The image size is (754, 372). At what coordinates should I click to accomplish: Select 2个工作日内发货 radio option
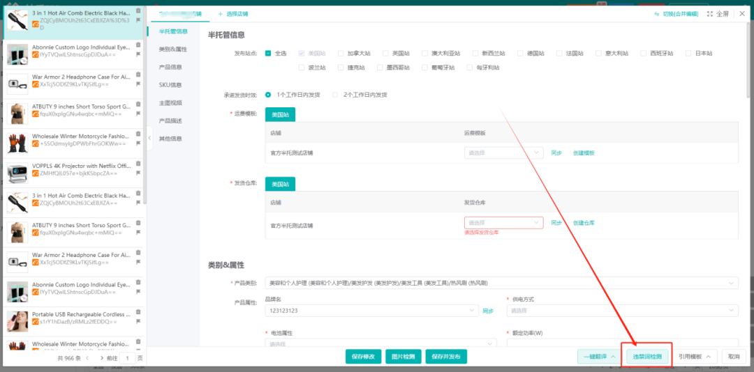tap(335, 95)
